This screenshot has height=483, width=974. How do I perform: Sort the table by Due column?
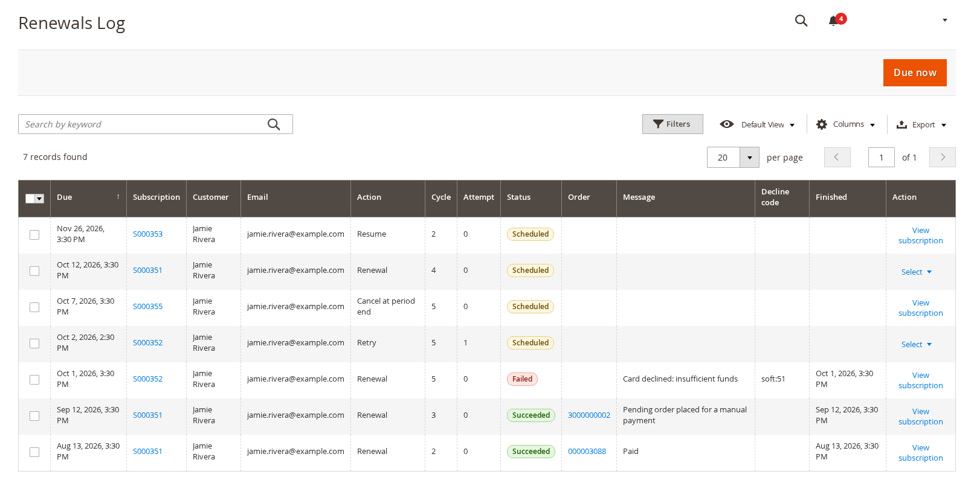[x=88, y=197]
